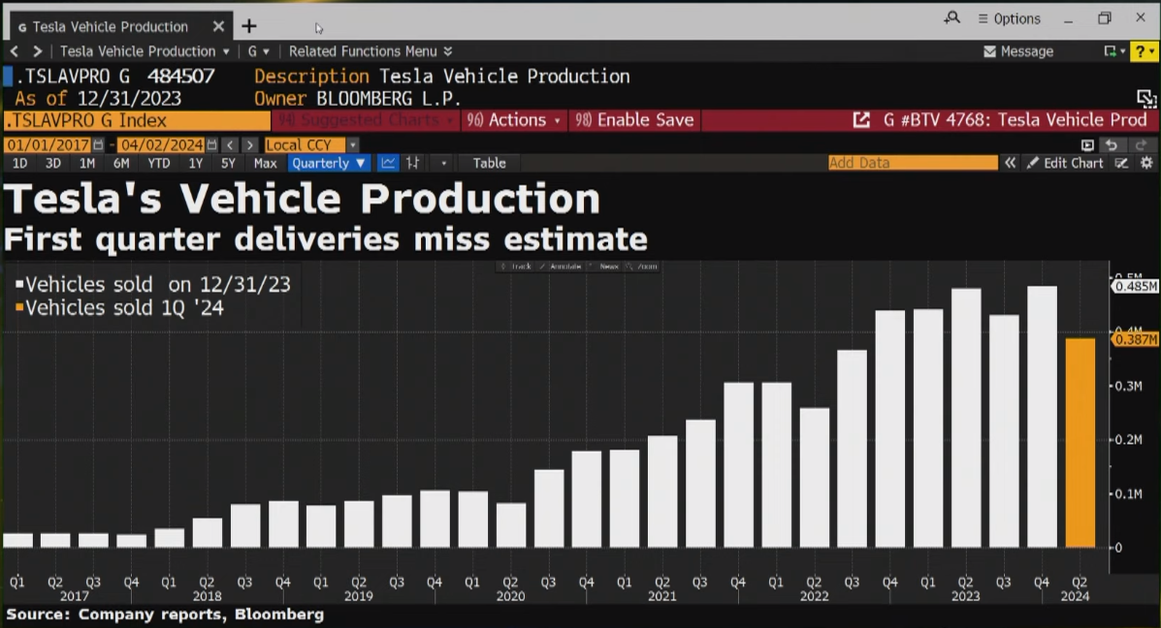Activate the Zoom chart tool
This screenshot has width=1161, height=628.
tap(642, 267)
